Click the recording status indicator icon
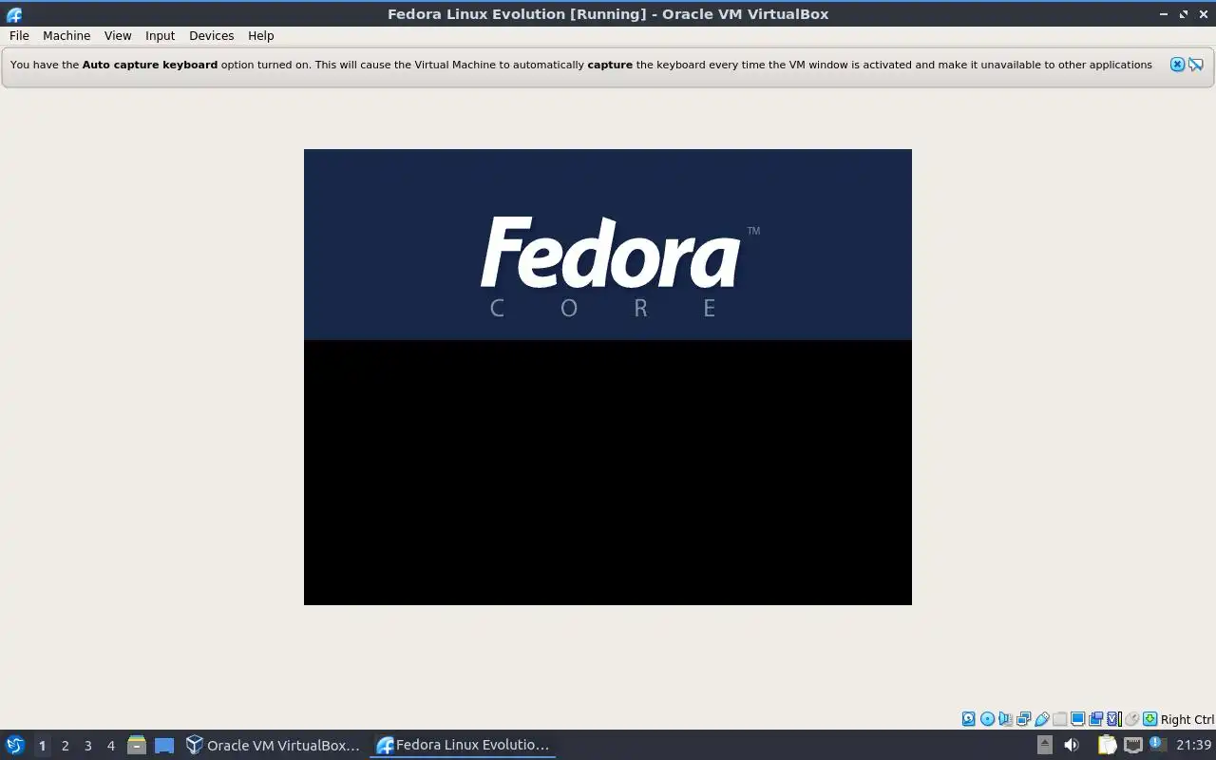 [x=1095, y=719]
